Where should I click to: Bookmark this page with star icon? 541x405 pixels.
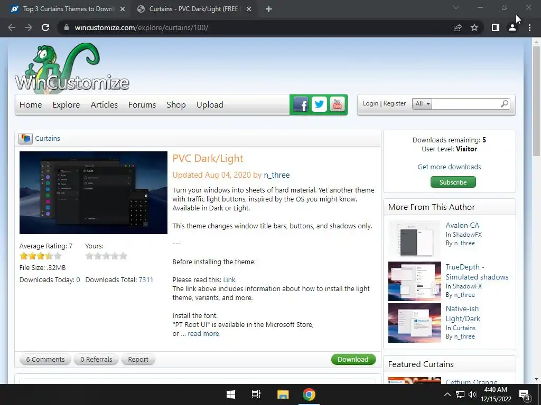point(474,27)
